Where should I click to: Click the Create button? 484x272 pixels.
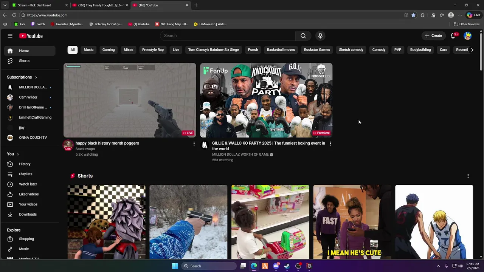[x=433, y=36]
